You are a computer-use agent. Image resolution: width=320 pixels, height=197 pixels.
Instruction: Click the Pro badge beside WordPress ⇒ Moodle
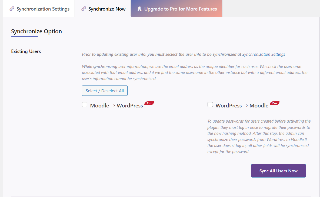(x=275, y=103)
